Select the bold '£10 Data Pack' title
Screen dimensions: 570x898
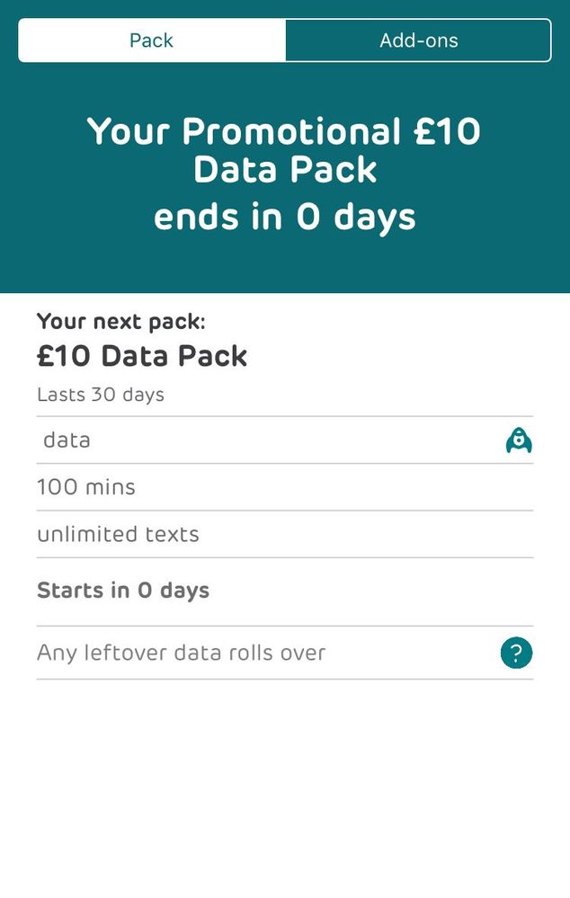(x=142, y=356)
